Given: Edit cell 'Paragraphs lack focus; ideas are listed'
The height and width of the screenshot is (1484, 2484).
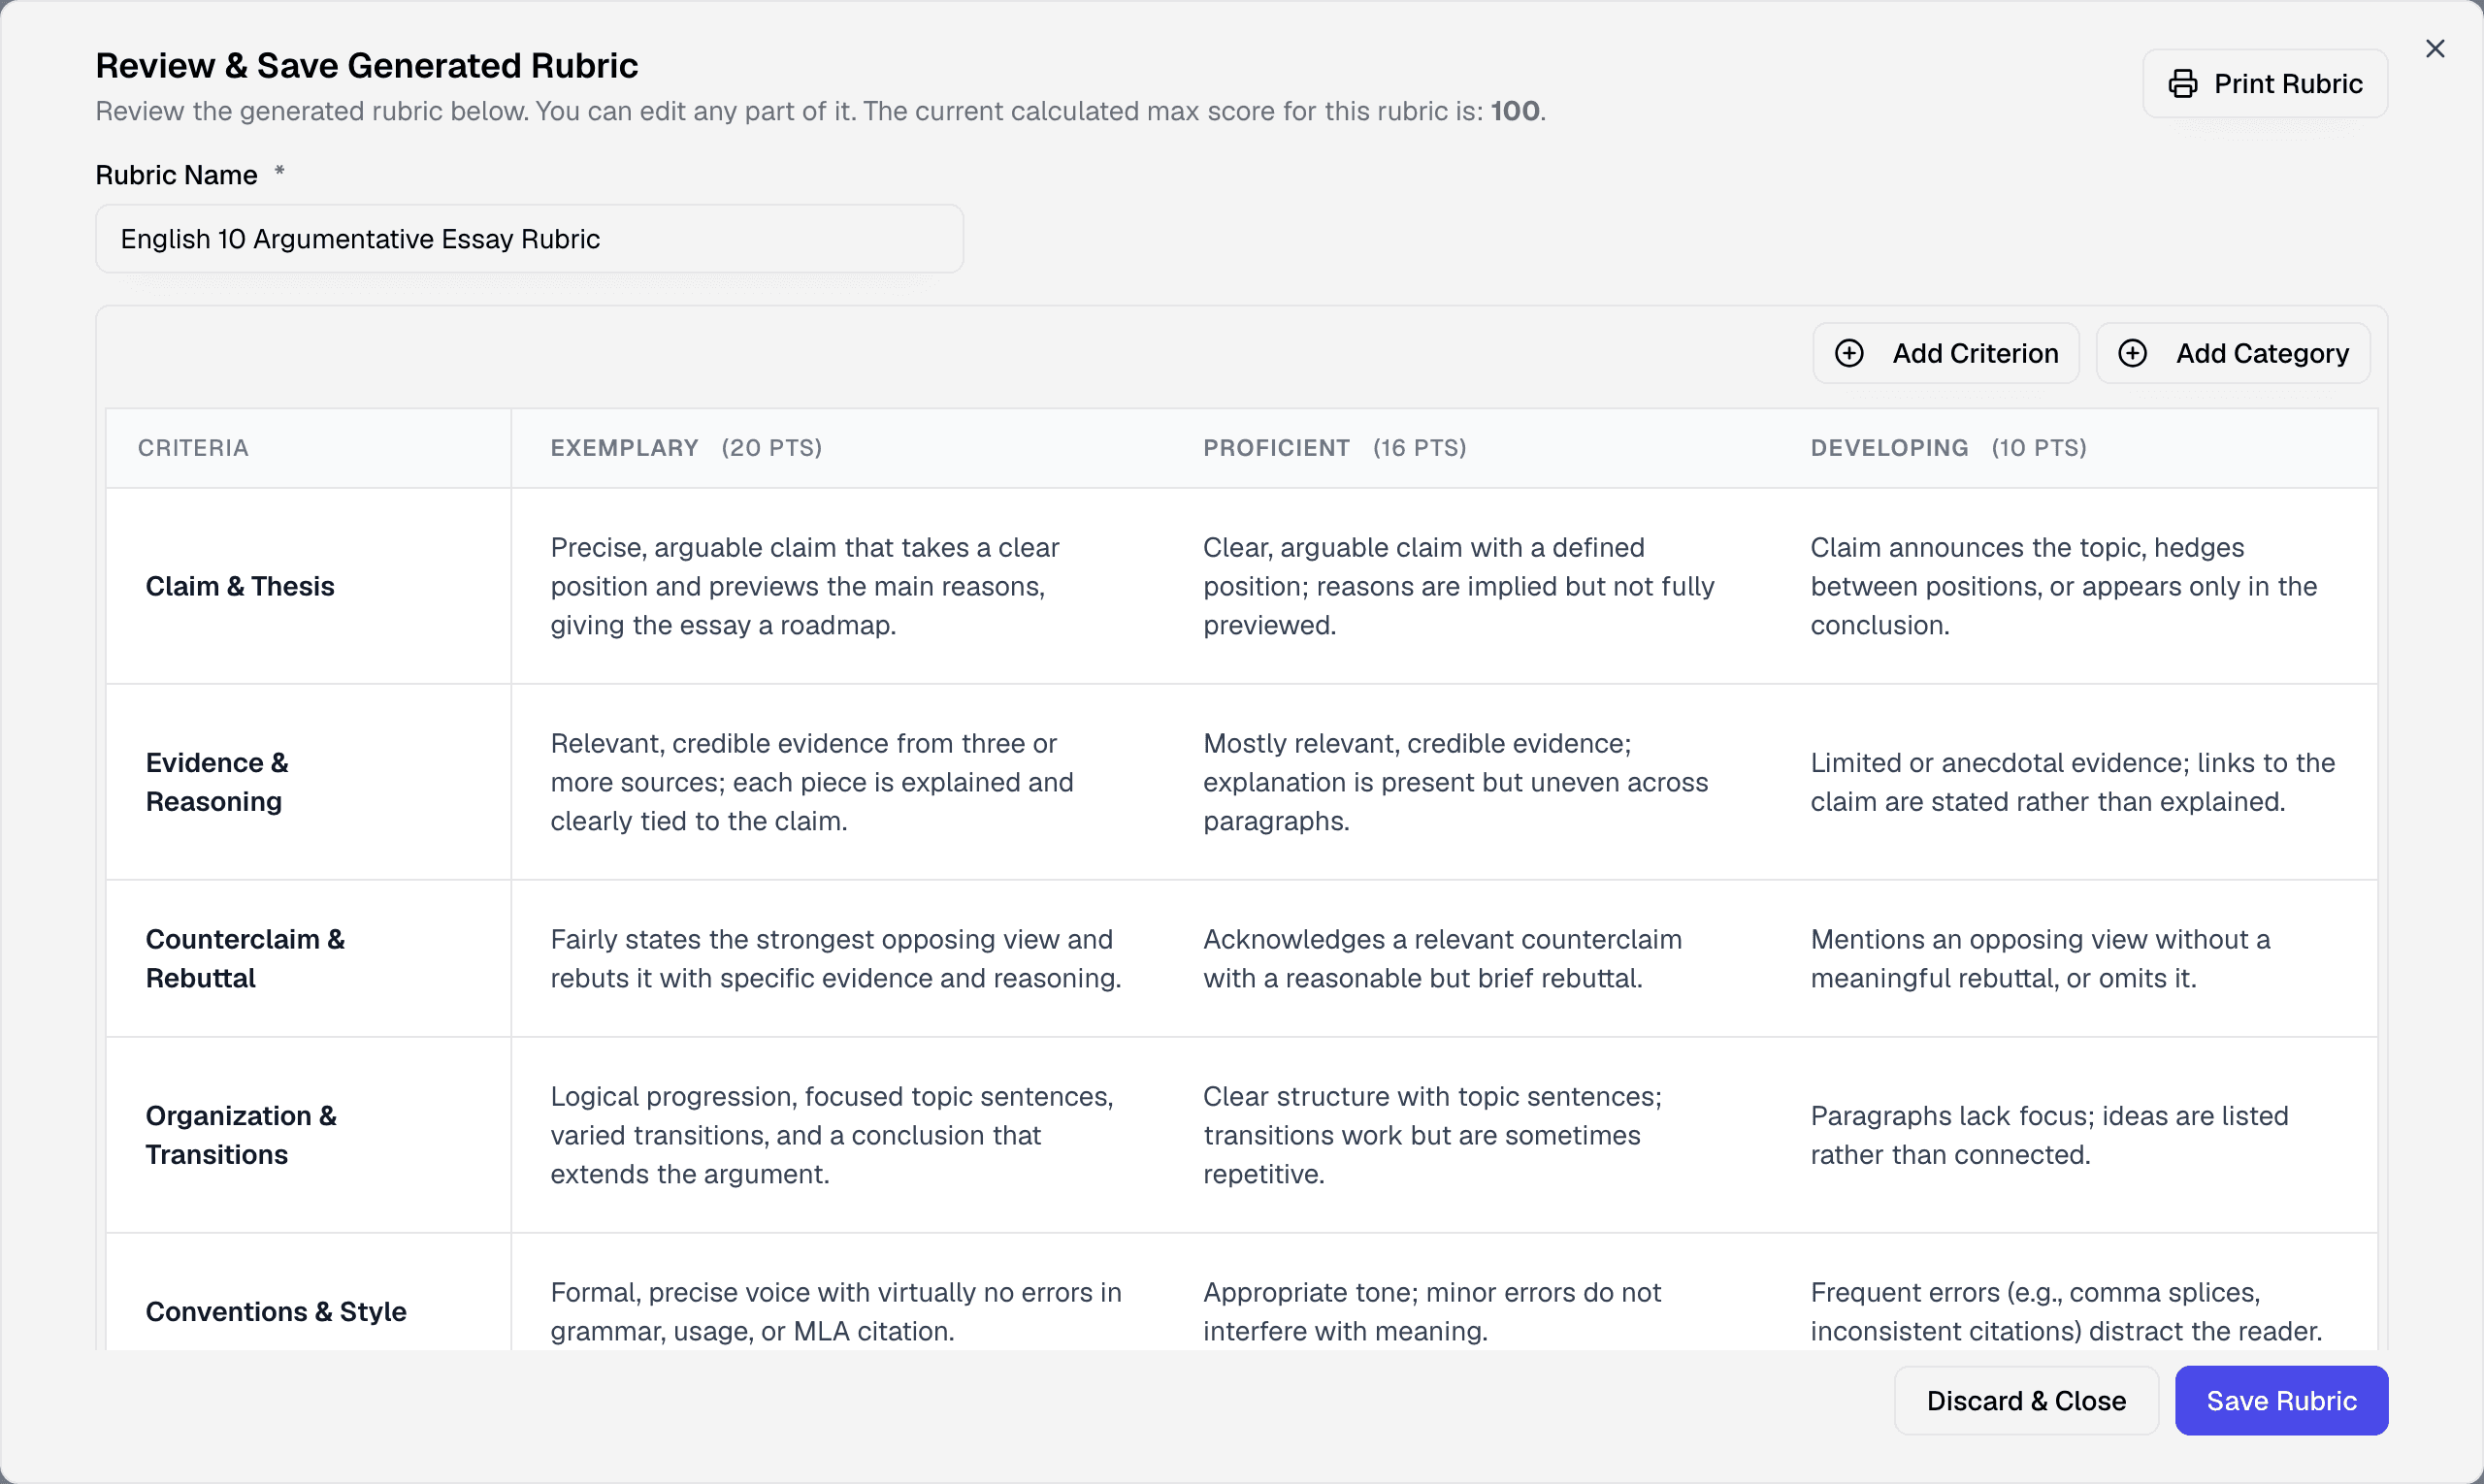Looking at the screenshot, I should tap(2050, 1135).
